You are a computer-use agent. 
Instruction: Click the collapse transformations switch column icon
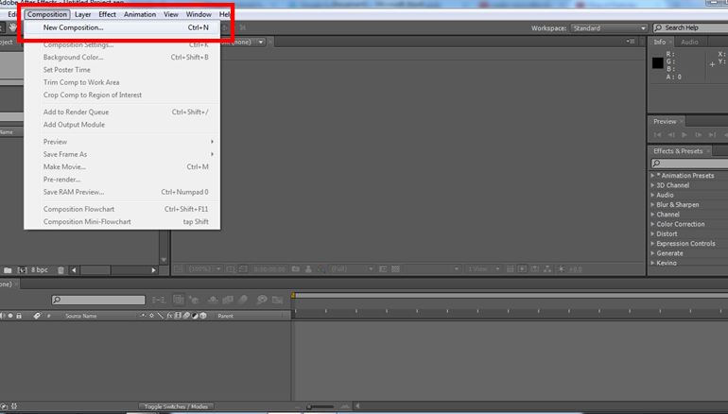tap(151, 316)
